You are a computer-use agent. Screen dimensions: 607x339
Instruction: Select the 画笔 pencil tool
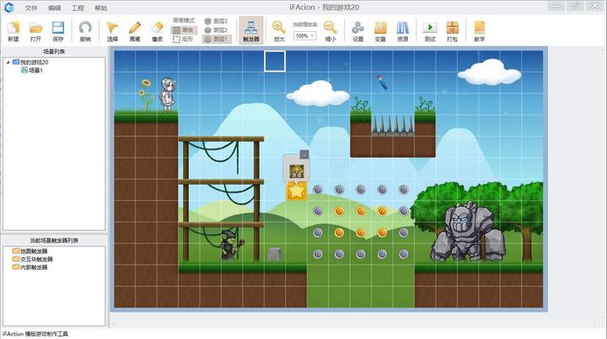pos(135,31)
